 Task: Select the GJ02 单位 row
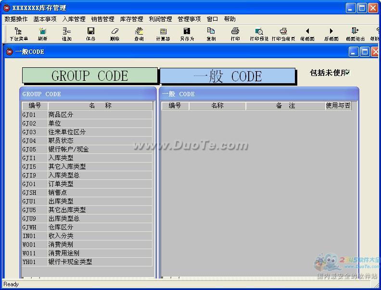[x=87, y=124]
